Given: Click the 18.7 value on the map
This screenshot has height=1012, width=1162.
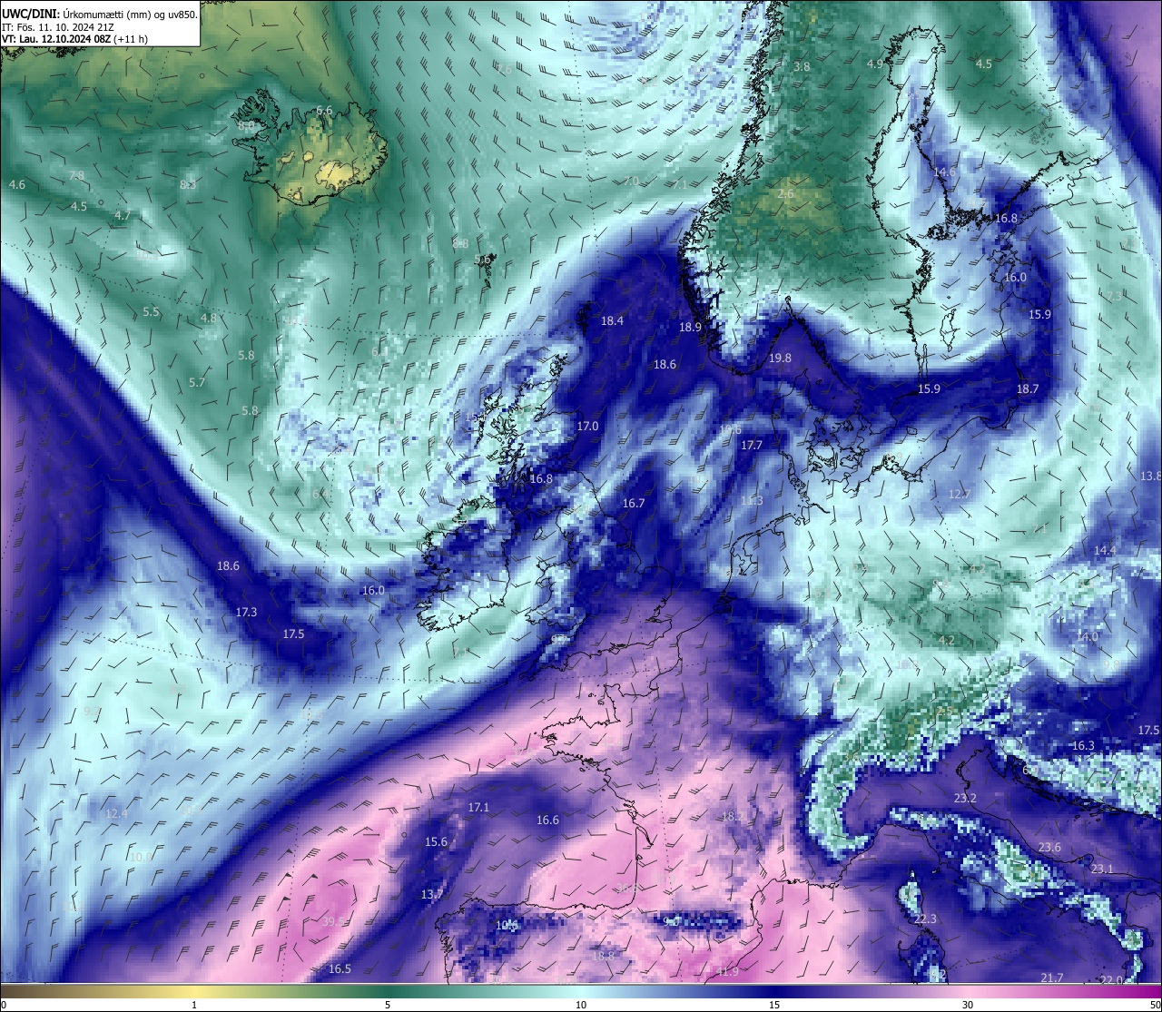Looking at the screenshot, I should [1027, 389].
